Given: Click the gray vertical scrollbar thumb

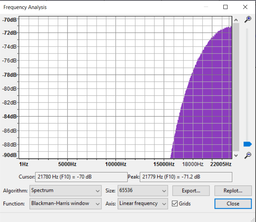Looking at the screenshot, I should 236,87.
